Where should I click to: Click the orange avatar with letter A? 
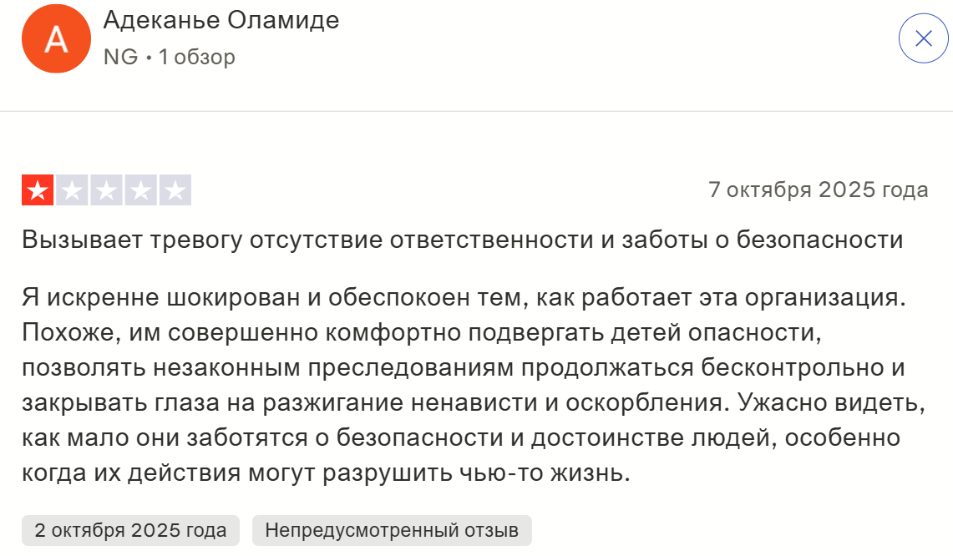56,38
